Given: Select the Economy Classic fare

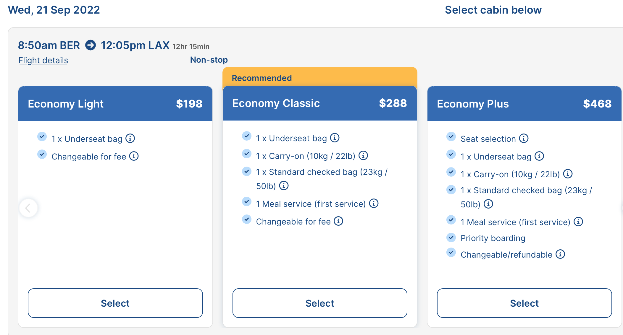Looking at the screenshot, I should click(320, 303).
